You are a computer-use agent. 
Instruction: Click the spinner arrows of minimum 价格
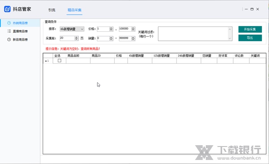point(111,29)
